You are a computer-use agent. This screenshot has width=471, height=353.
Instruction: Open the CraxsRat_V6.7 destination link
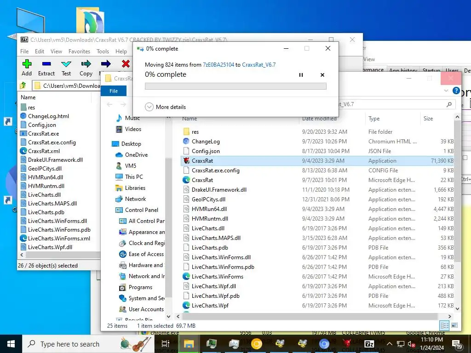[258, 64]
